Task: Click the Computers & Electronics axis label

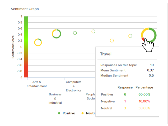Action: click(74, 86)
